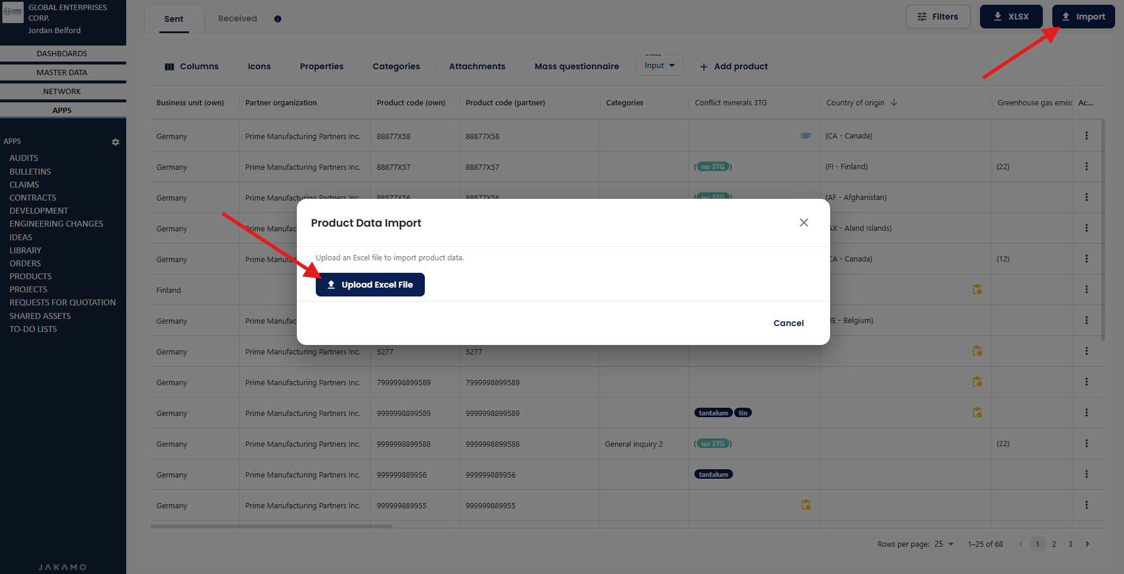This screenshot has height=574, width=1124.
Task: Click clipboard icon in the Finland row
Action: (977, 290)
